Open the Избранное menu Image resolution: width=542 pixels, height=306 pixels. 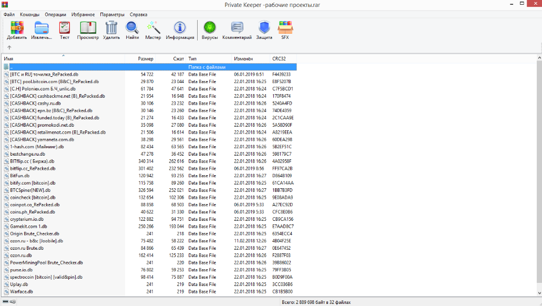[x=84, y=15]
